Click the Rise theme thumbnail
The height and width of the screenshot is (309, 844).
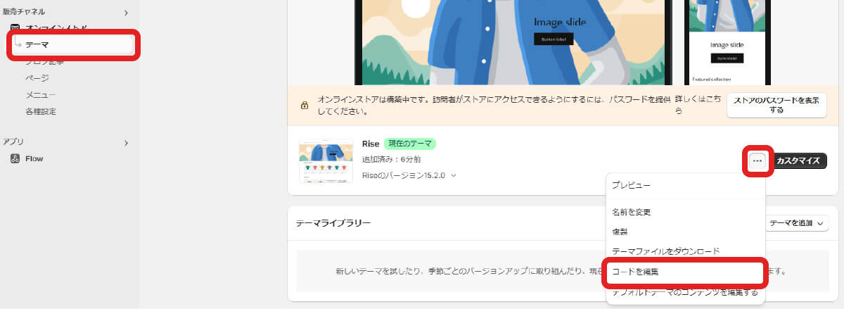[x=326, y=161]
